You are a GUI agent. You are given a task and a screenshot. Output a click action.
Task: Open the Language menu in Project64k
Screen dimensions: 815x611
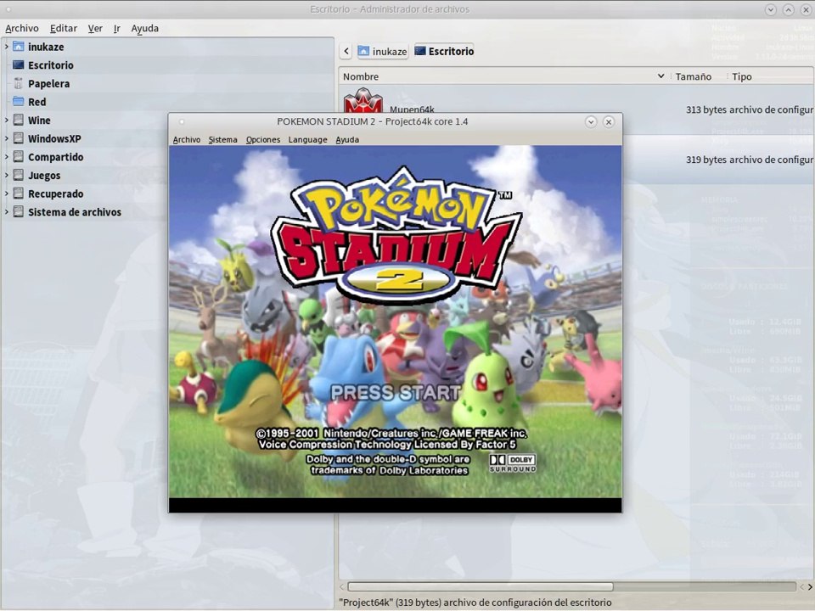[307, 140]
